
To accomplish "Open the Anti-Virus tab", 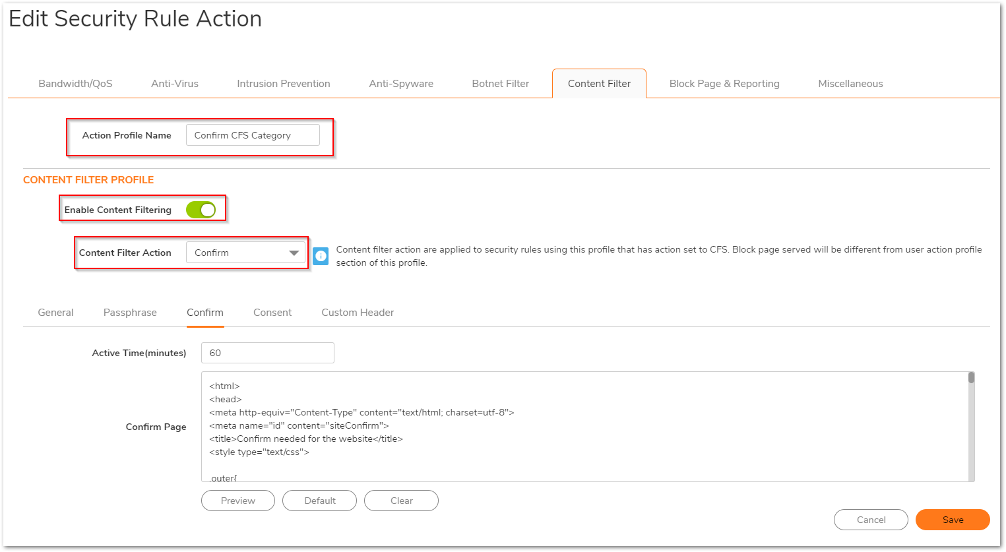I will [x=175, y=84].
